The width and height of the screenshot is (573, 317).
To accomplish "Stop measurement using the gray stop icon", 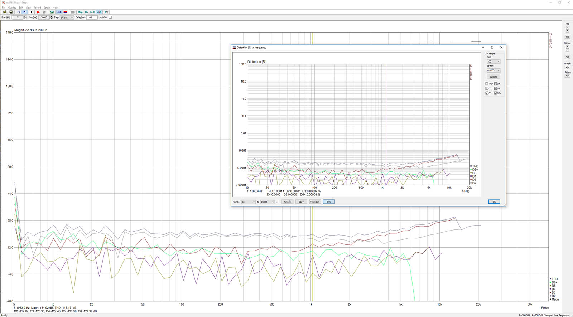I will click(x=44, y=12).
